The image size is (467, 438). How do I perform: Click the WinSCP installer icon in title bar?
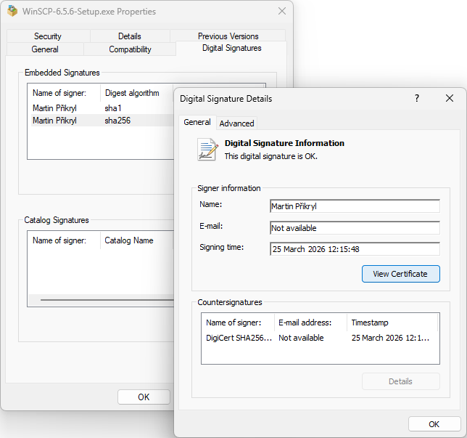click(12, 12)
